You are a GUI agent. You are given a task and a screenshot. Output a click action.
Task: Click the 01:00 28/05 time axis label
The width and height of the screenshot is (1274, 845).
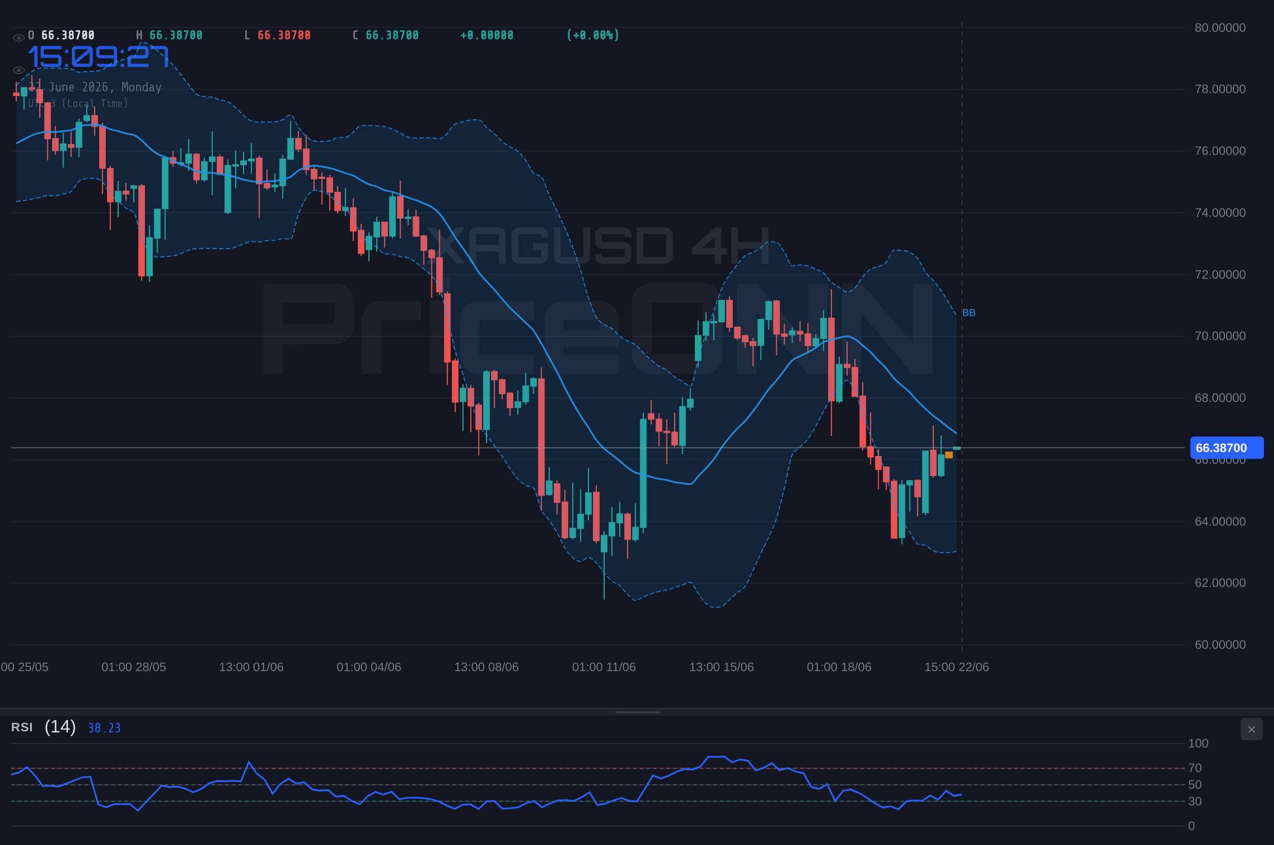[134, 667]
